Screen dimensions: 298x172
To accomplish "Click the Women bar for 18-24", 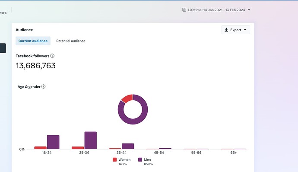I will 40,148.
